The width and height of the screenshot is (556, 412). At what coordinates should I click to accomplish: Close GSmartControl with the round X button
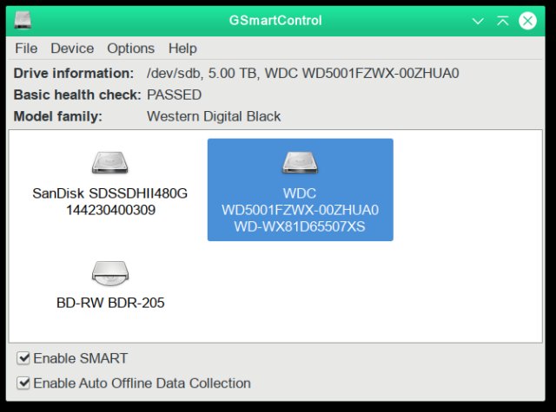(x=527, y=21)
